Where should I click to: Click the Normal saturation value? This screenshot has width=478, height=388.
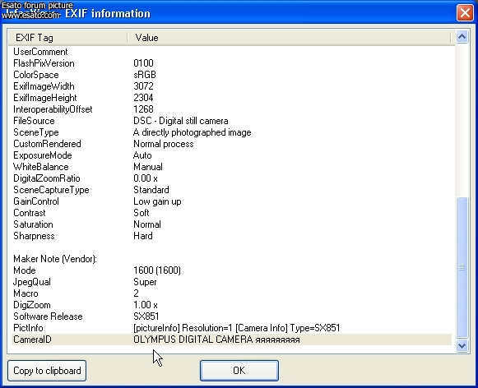(x=147, y=224)
